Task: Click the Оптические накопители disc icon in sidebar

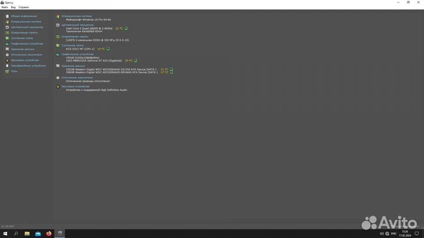Action: [x=7, y=55]
